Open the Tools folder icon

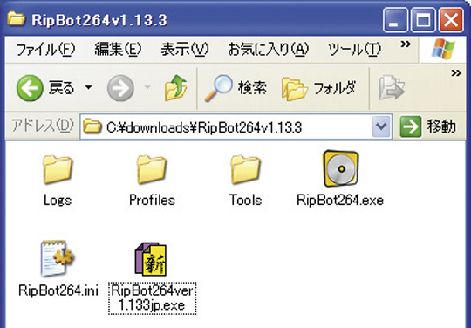246,169
